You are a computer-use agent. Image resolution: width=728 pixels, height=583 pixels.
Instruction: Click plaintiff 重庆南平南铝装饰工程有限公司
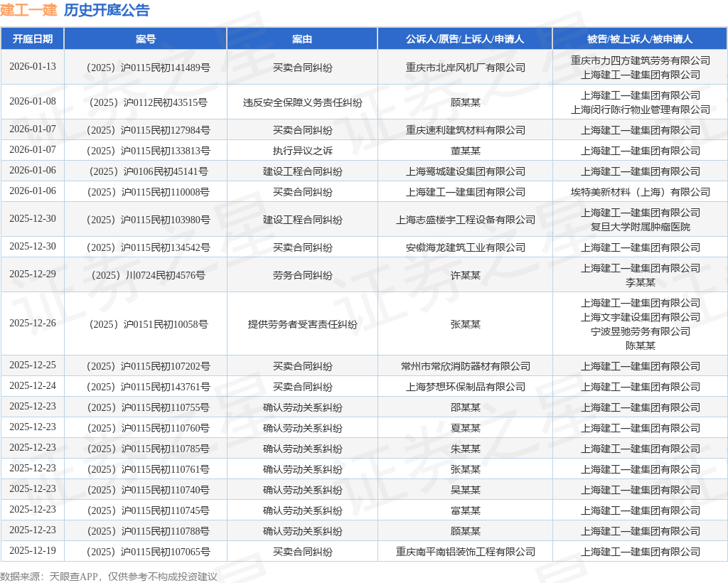click(465, 552)
